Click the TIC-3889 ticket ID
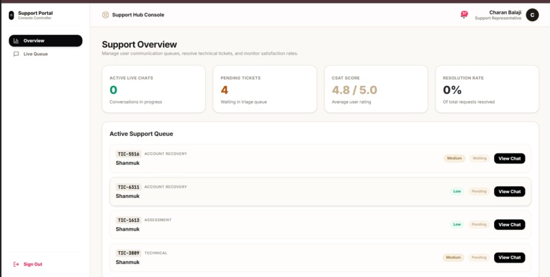550x277 pixels. (128, 253)
